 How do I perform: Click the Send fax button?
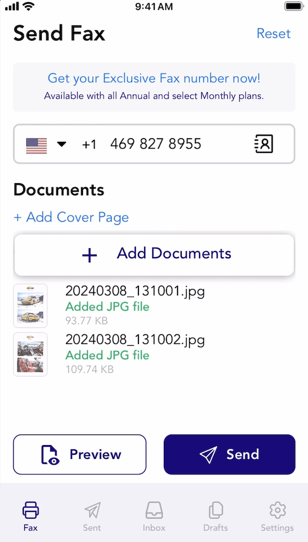(x=229, y=454)
